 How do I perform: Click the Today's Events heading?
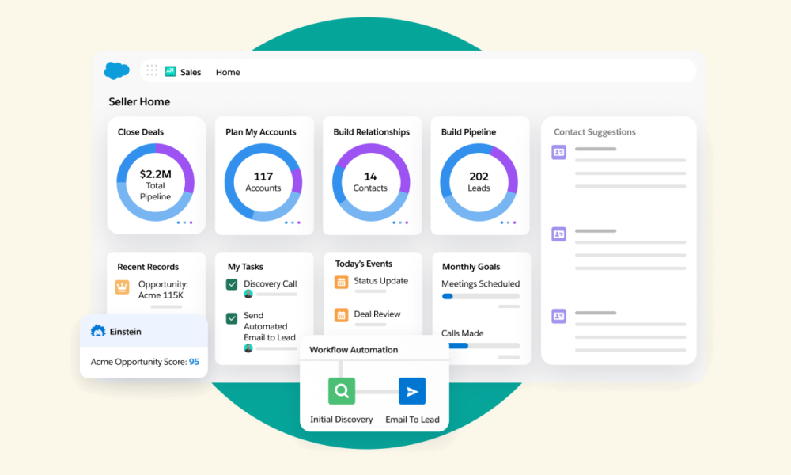pyautogui.click(x=364, y=264)
